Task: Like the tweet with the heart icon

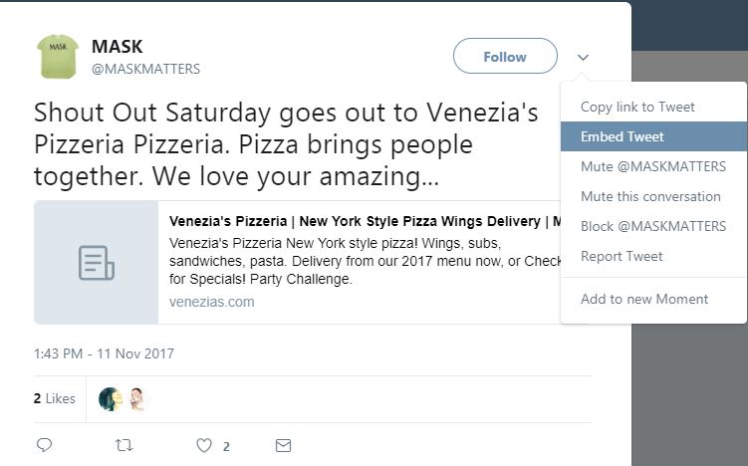Action: (x=204, y=445)
